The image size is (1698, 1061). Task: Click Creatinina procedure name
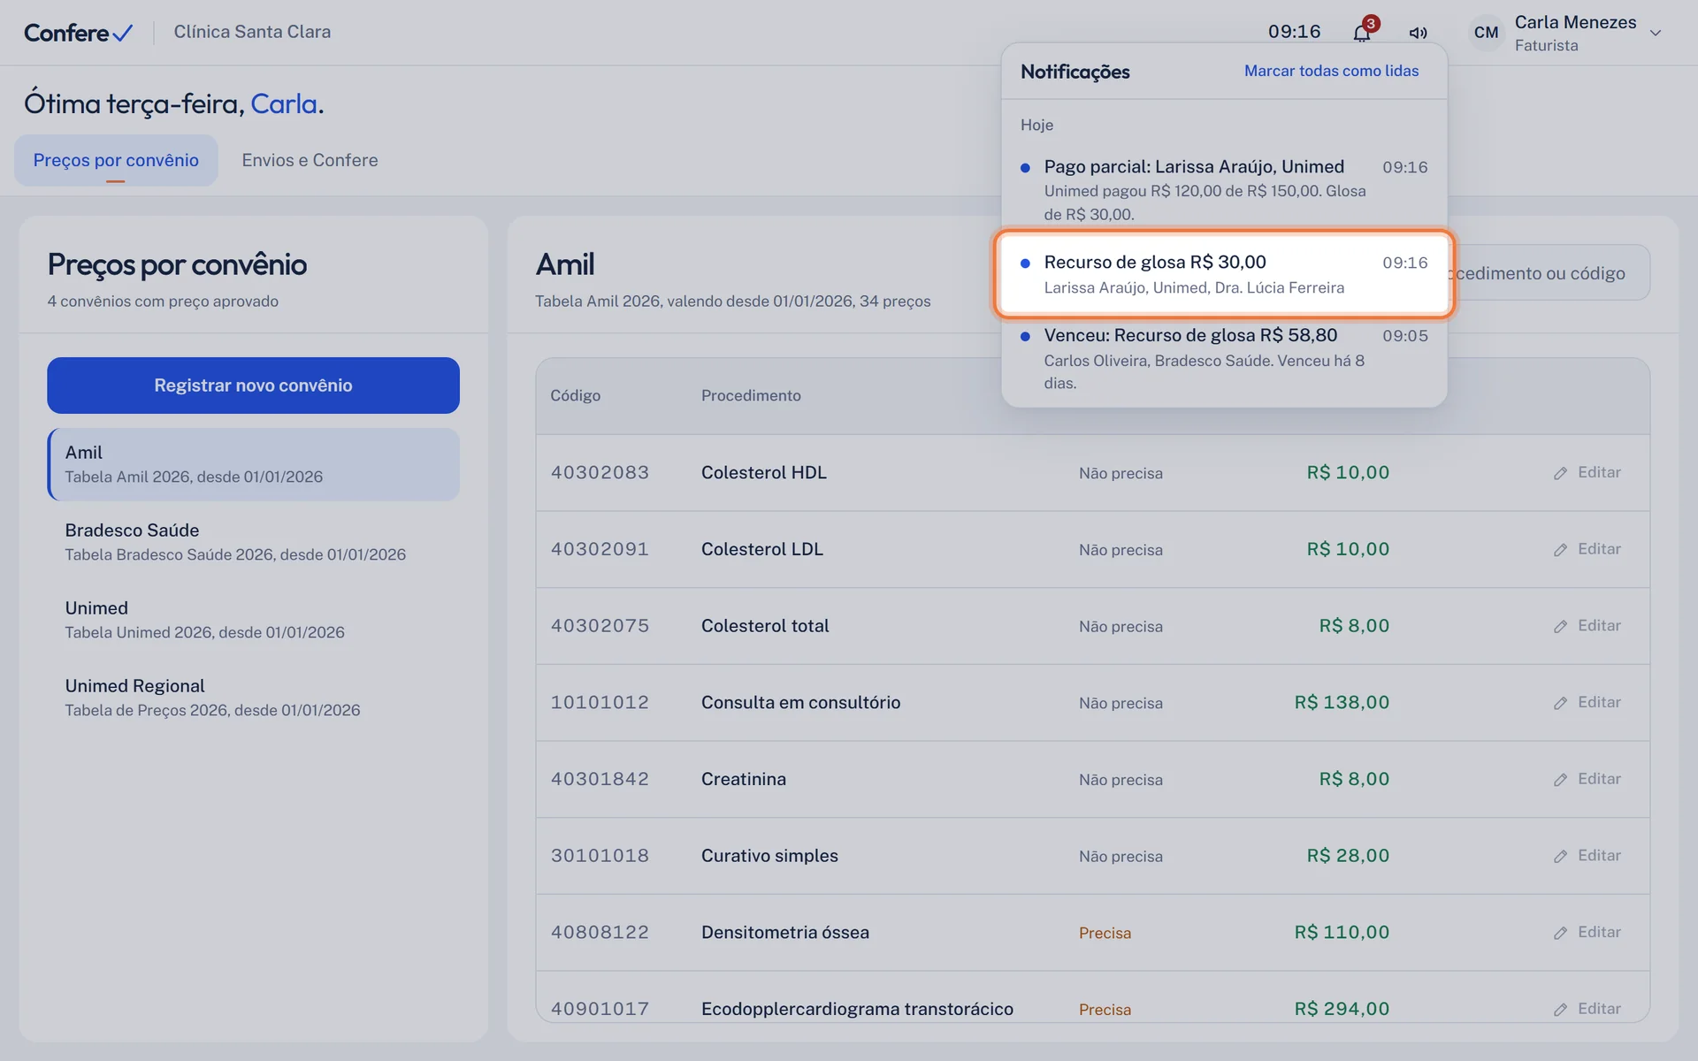tap(744, 779)
